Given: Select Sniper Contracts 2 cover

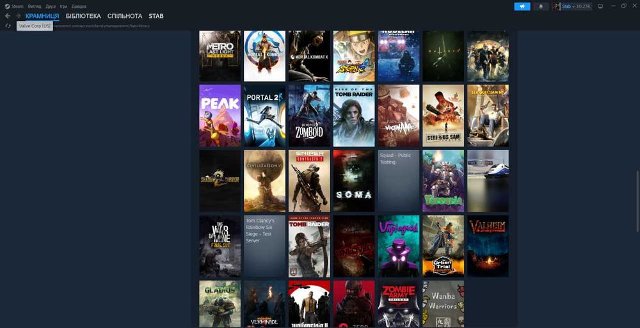Looking at the screenshot, I should click(309, 181).
